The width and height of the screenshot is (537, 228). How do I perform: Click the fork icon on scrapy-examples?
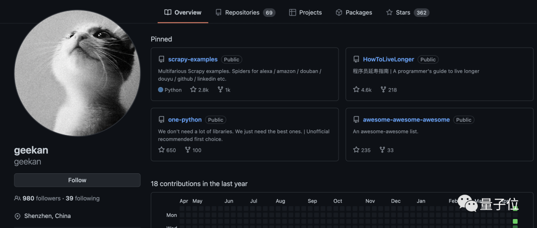(x=220, y=90)
